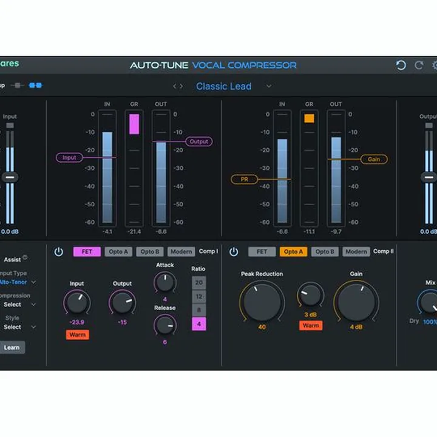The height and width of the screenshot is (437, 437).
Task: Click the Input fader 0.0 dB value
Action: pyautogui.click(x=10, y=232)
